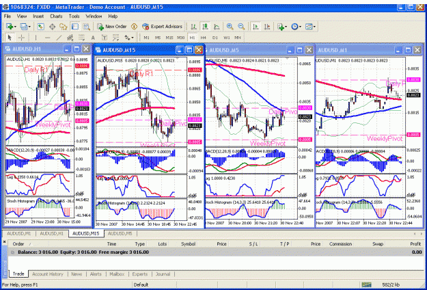This screenshot has width=427, height=290.
Task: Click the New Order button
Action: pyautogui.click(x=113, y=27)
